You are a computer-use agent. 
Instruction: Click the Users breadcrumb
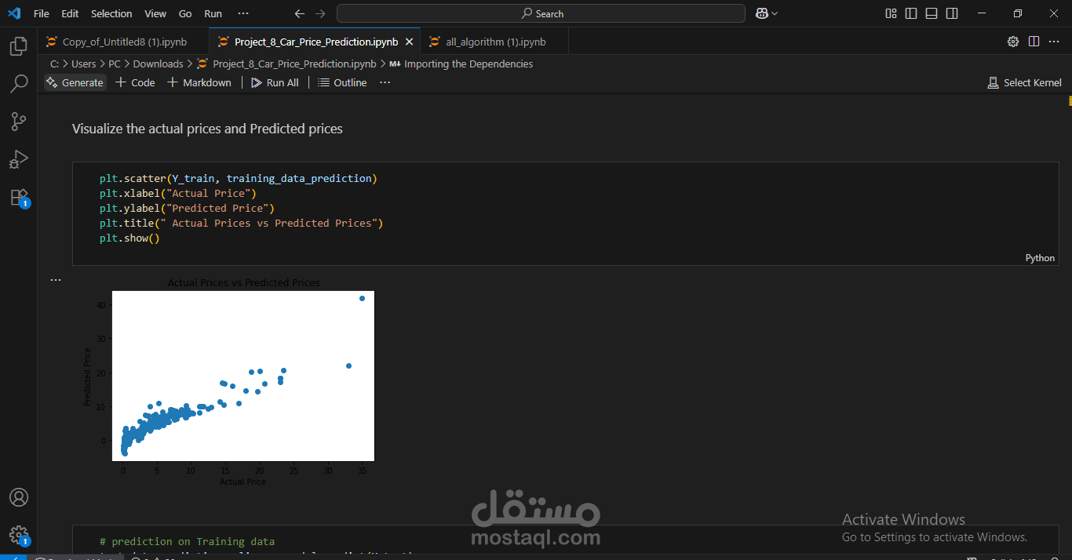[x=83, y=64]
